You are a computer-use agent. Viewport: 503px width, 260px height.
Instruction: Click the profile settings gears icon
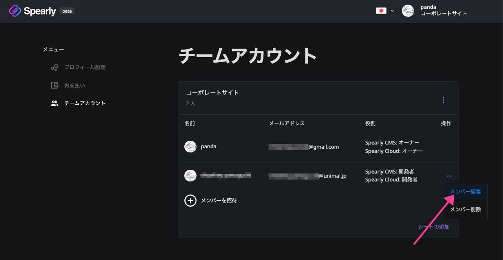(55, 68)
